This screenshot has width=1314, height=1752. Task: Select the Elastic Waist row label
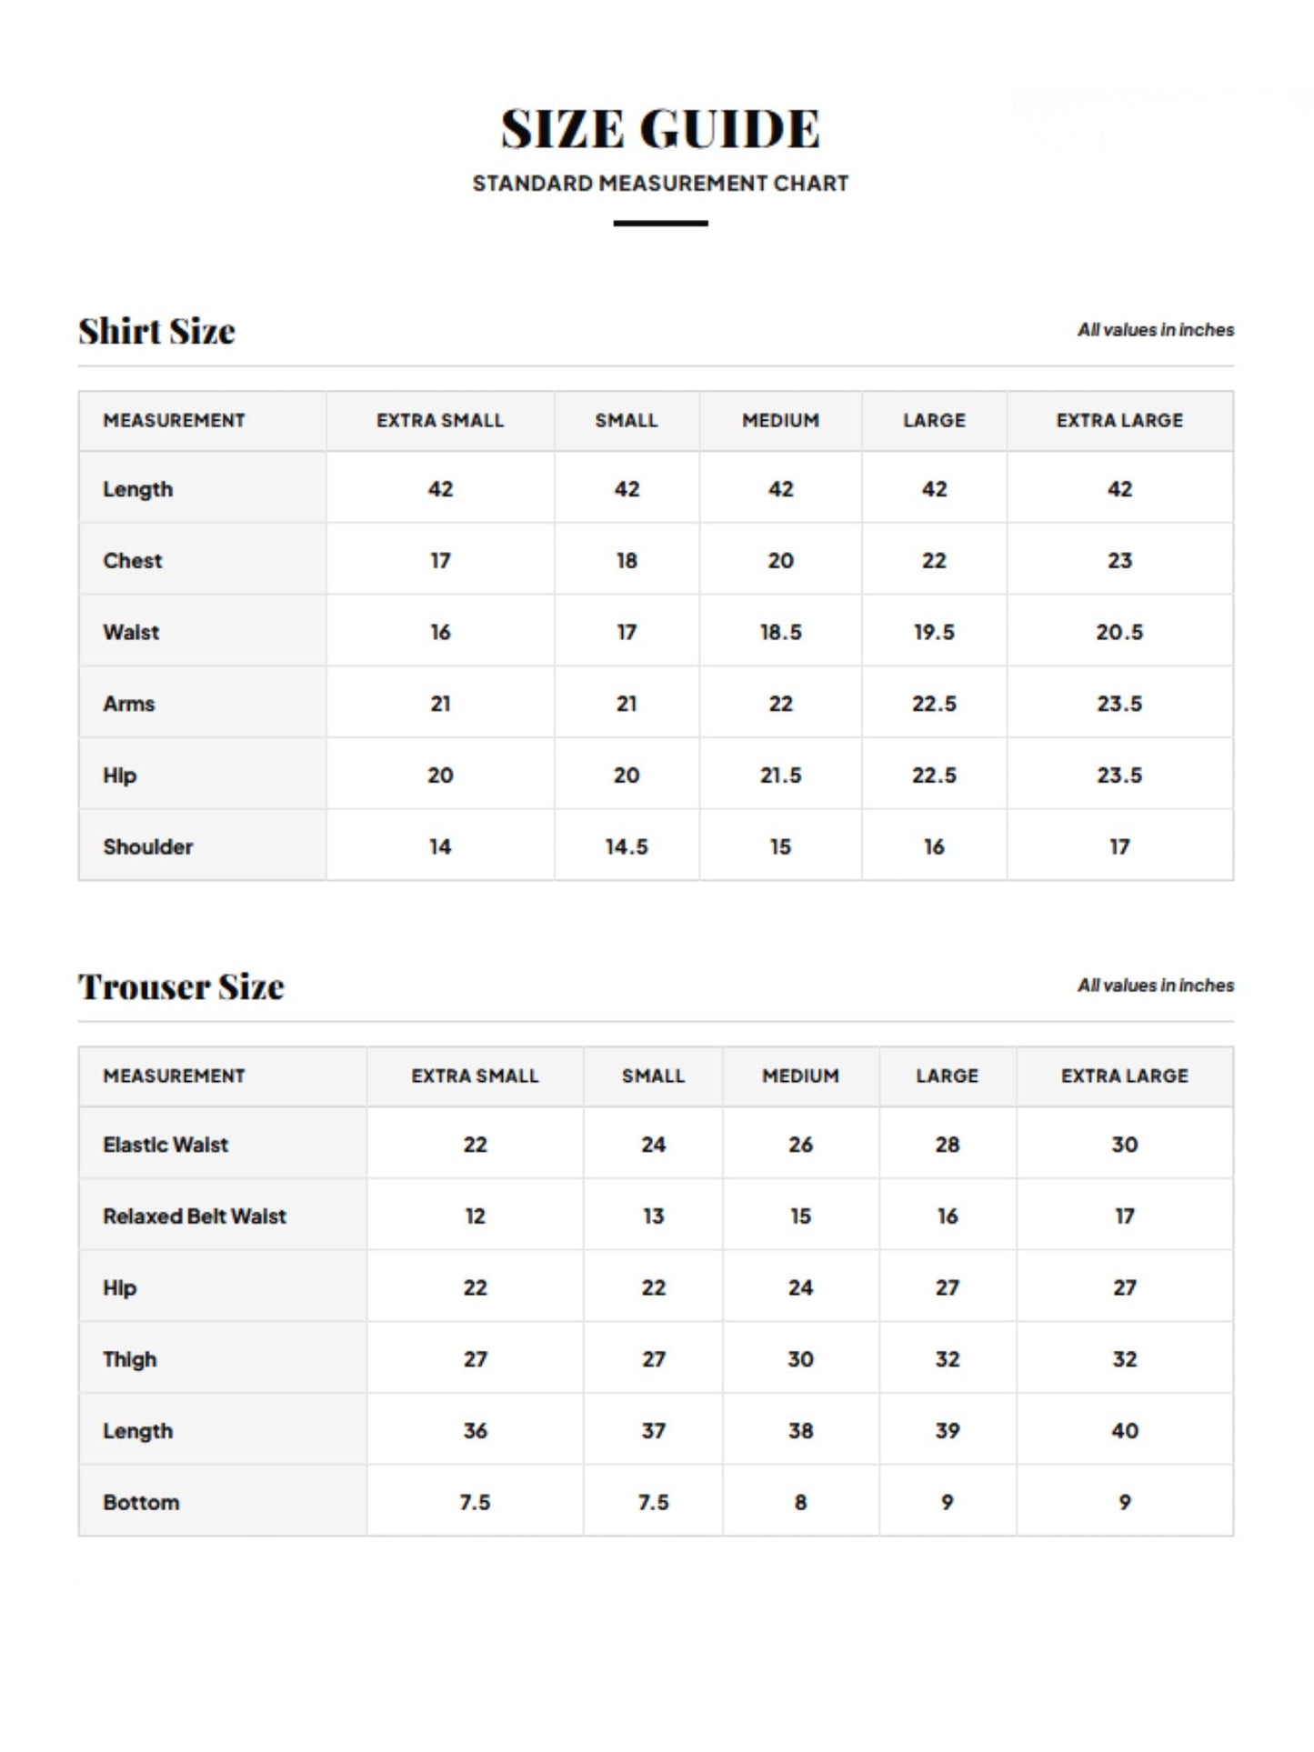click(x=166, y=1145)
